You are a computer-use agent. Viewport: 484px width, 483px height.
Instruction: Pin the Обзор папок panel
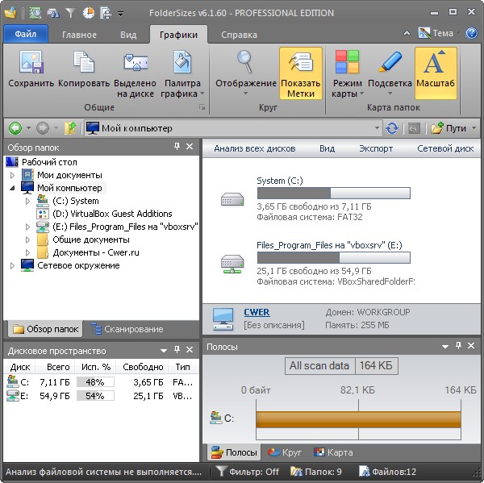pos(177,146)
